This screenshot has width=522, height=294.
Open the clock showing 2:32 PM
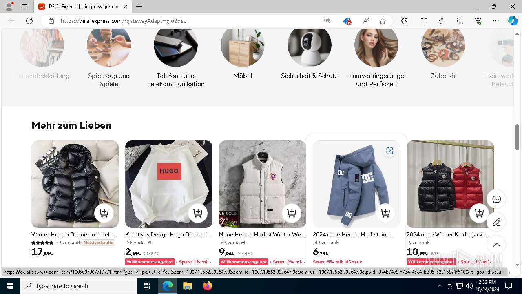tap(487, 286)
